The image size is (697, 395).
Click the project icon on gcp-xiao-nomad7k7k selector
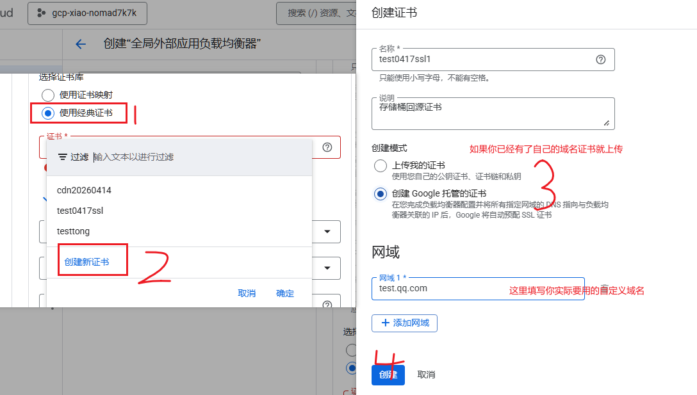tap(42, 13)
